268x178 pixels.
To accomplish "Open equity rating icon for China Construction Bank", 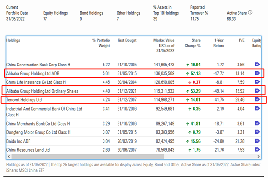I will coord(257,64).
